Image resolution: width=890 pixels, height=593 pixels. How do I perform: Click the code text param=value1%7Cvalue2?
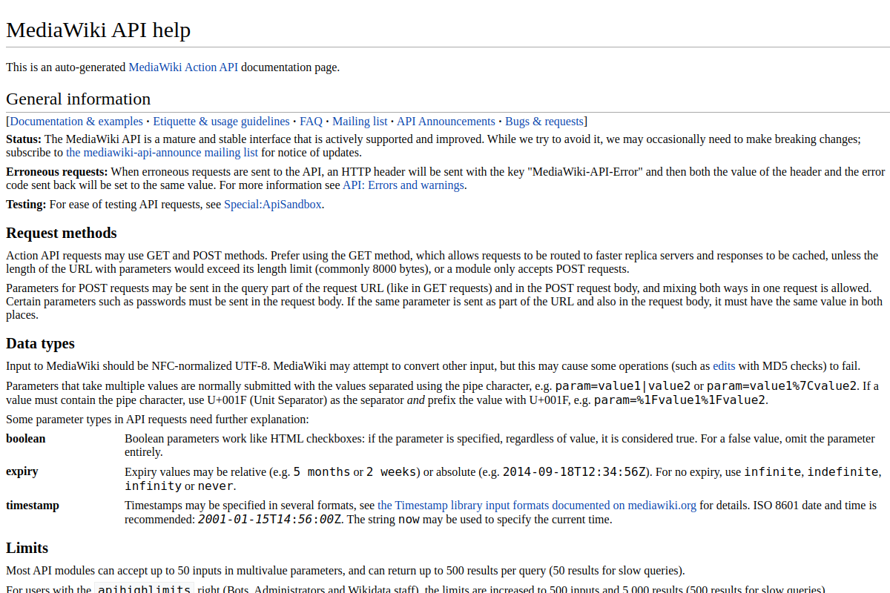click(x=782, y=385)
